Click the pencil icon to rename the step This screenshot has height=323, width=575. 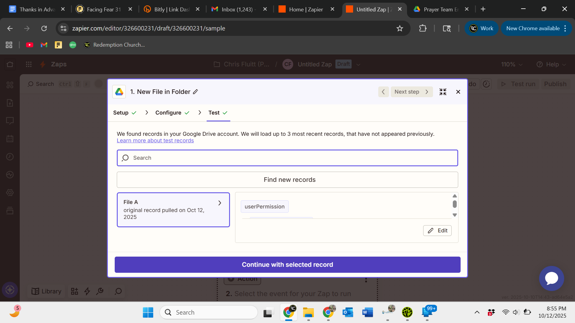[196, 92]
